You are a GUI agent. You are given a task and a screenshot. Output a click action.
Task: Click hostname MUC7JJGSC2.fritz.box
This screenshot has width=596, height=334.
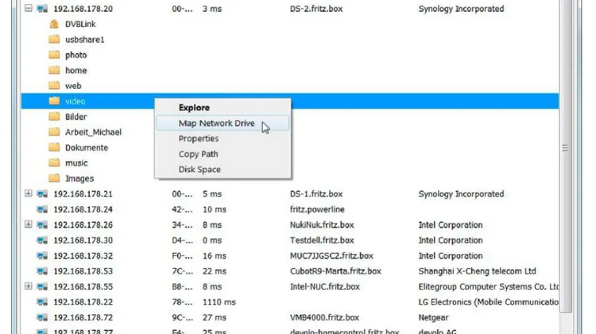point(331,255)
